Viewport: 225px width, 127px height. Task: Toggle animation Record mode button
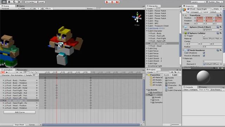[2, 72]
